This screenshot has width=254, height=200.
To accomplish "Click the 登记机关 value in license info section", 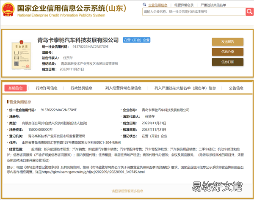I will [x=57, y=136].
